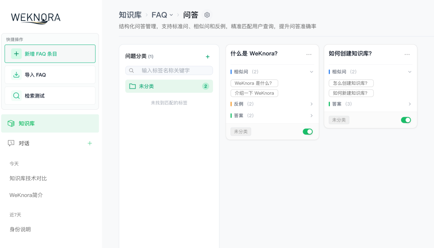The height and width of the screenshot is (248, 434).
Task: Select 知识库 in the breadcrumb
Action: tap(131, 14)
